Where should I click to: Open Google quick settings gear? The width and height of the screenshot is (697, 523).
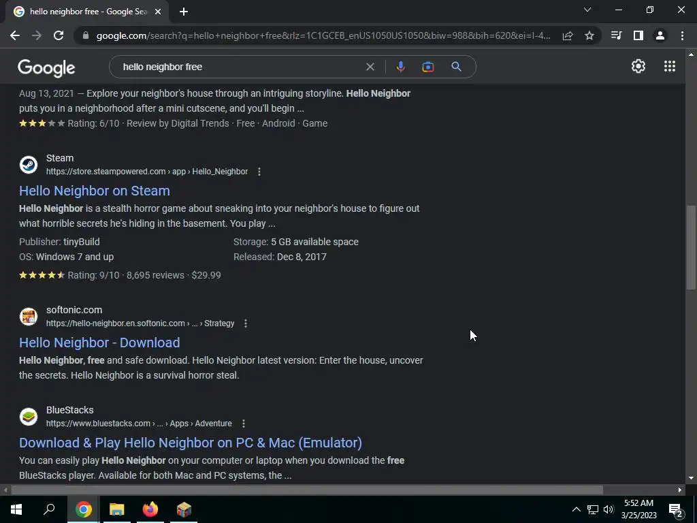(x=638, y=66)
